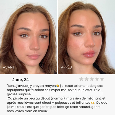Click the fourth rating star
The image size is (115, 115).
pos(97,79)
